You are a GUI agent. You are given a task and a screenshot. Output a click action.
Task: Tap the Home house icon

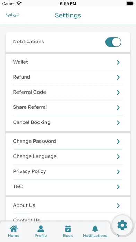click(x=14, y=228)
